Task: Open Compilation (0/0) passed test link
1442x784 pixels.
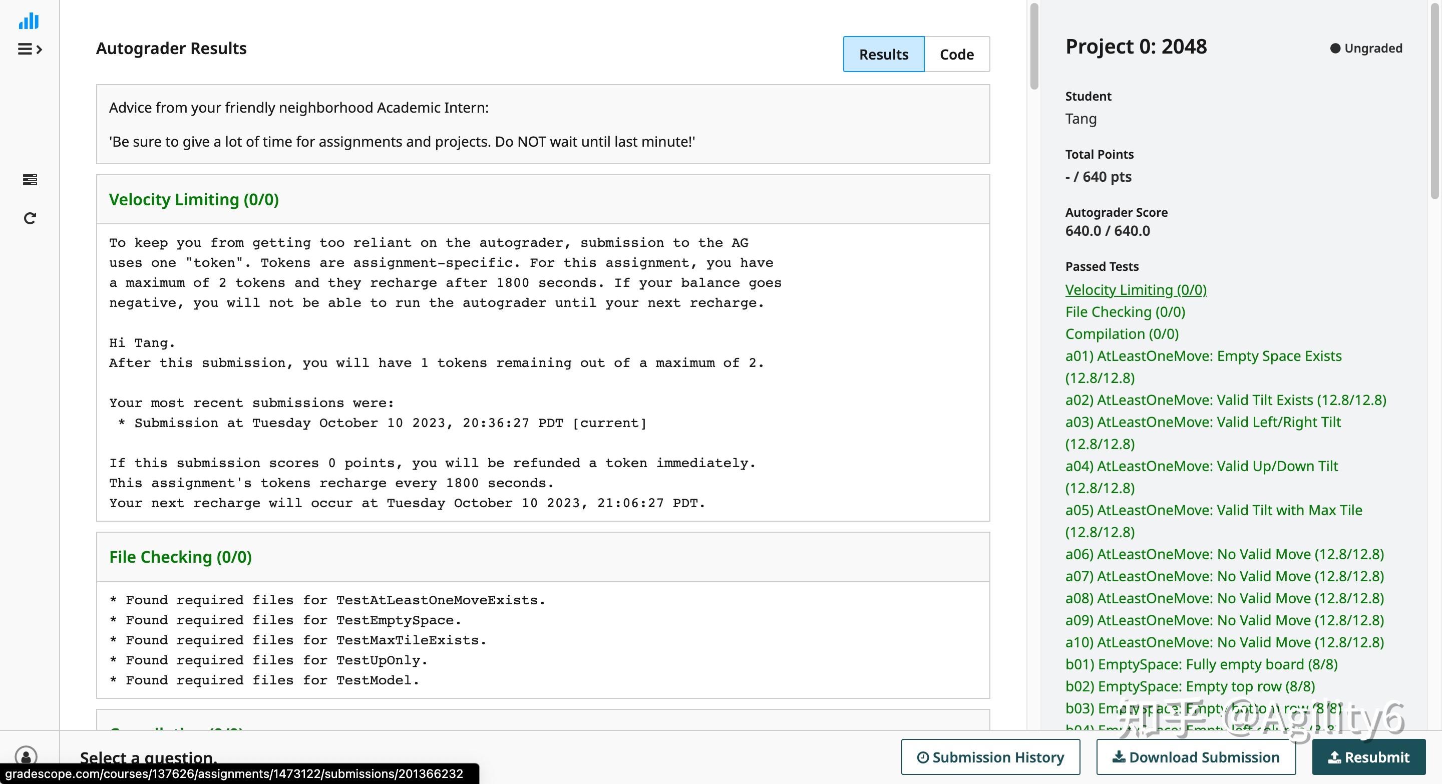Action: tap(1121, 334)
